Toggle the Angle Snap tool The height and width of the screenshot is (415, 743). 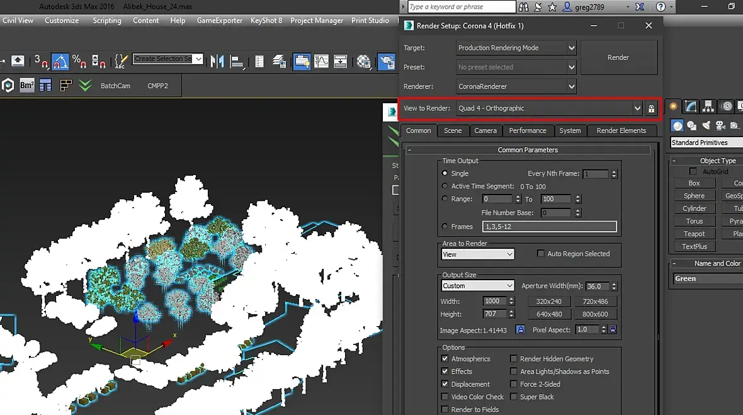click(x=60, y=60)
